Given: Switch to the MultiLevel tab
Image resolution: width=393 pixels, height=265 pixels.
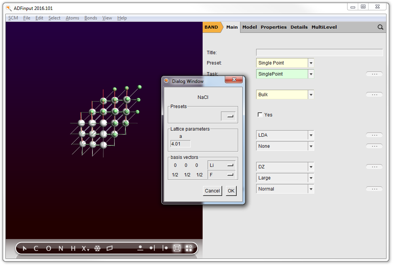Looking at the screenshot, I should coord(324,27).
